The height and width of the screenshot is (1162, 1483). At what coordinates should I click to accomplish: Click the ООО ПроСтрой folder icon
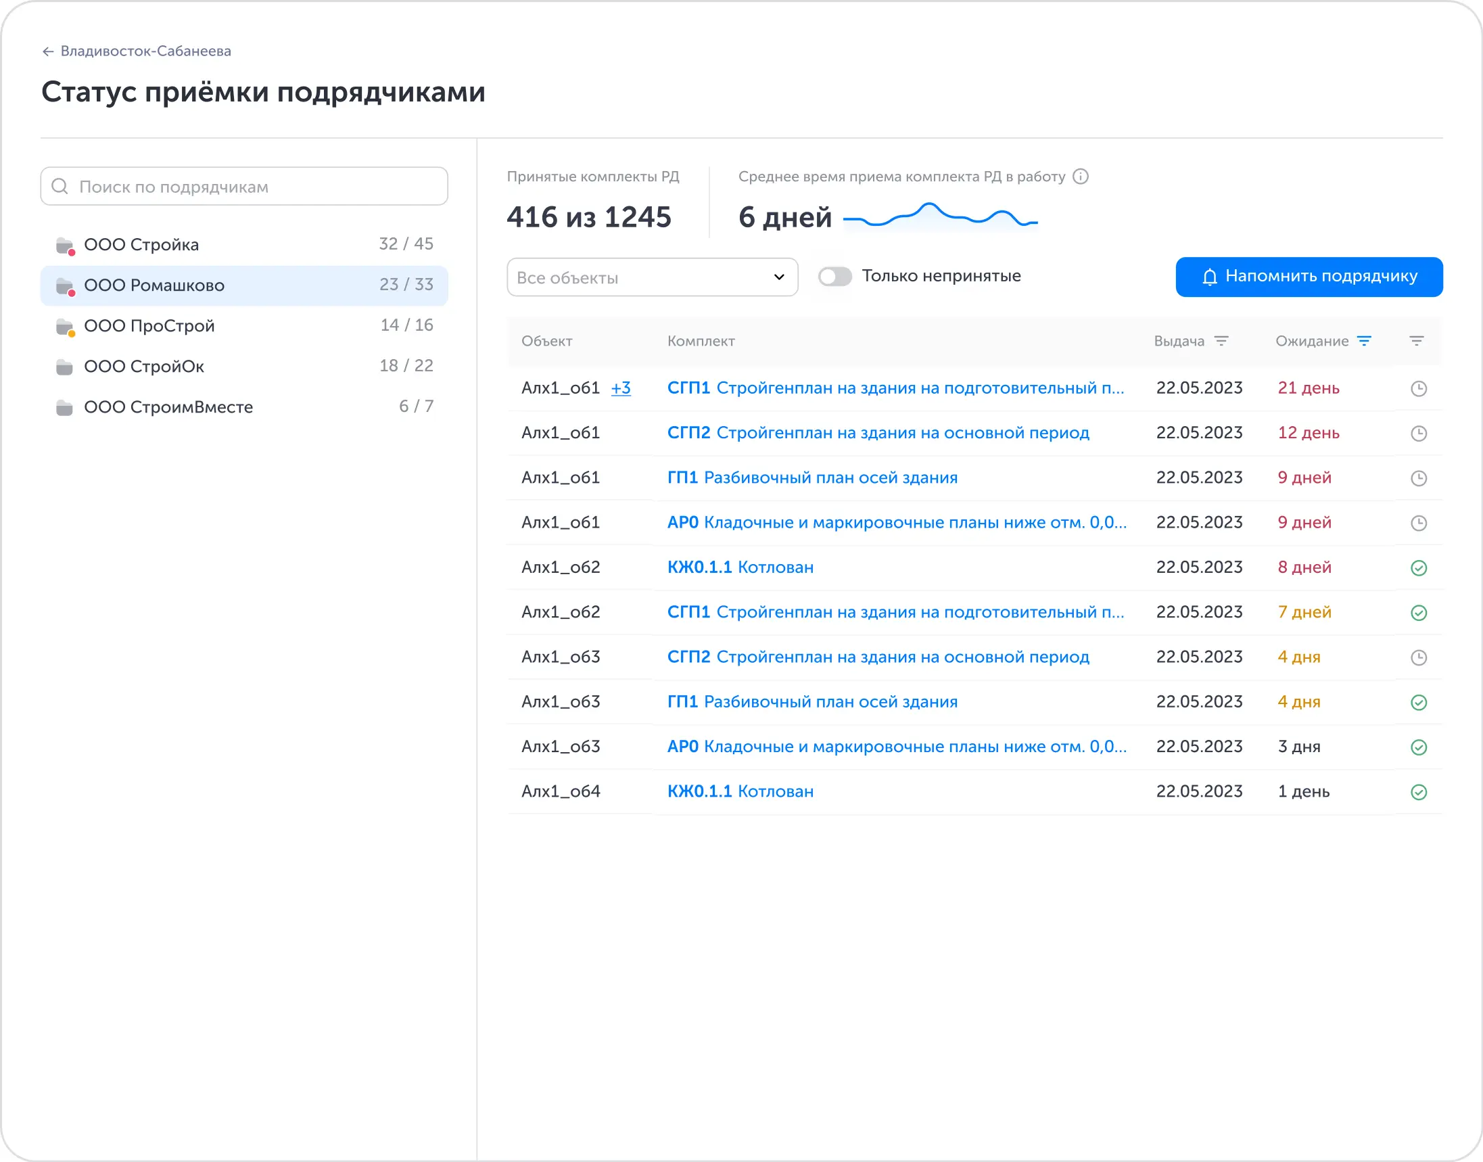66,327
